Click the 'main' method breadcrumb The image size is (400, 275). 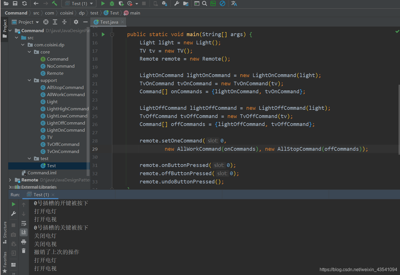pos(132,13)
